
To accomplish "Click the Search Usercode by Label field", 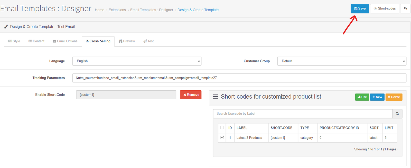I will (303, 114).
